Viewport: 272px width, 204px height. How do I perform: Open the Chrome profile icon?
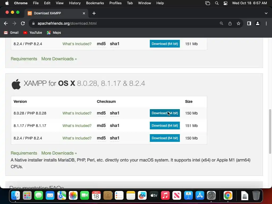258,23
